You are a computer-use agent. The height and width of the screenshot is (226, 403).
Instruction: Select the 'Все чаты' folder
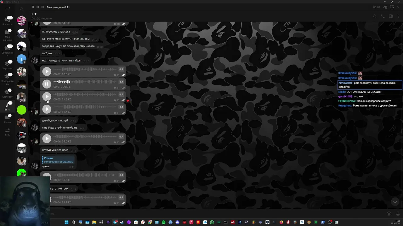tap(8, 20)
